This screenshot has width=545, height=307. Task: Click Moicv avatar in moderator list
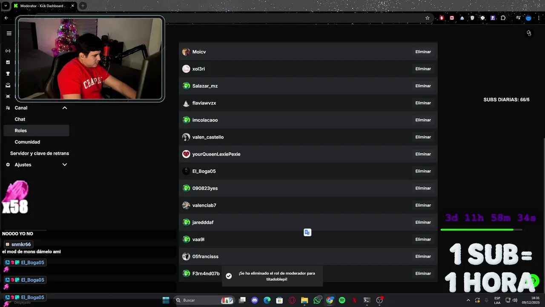(x=186, y=52)
